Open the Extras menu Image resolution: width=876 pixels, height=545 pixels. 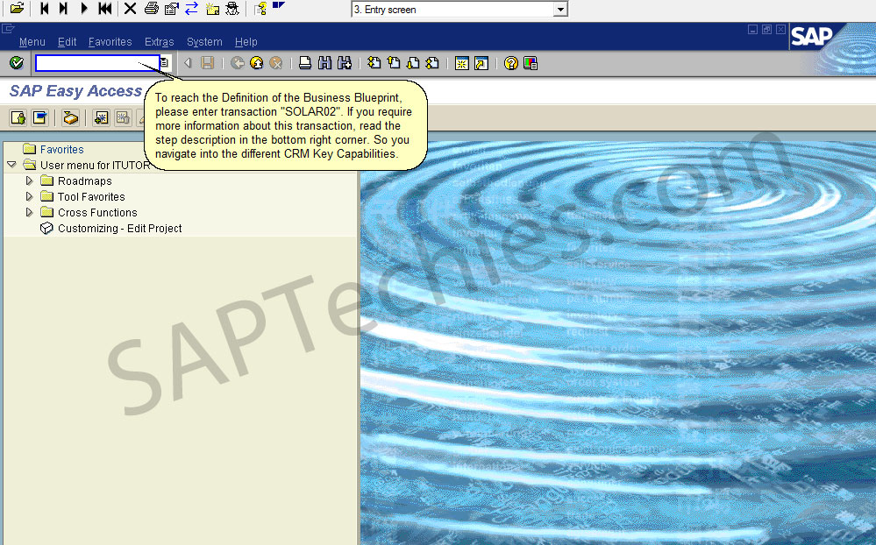click(x=160, y=42)
